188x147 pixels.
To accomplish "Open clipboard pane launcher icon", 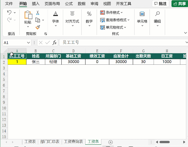I will point(46,34).
